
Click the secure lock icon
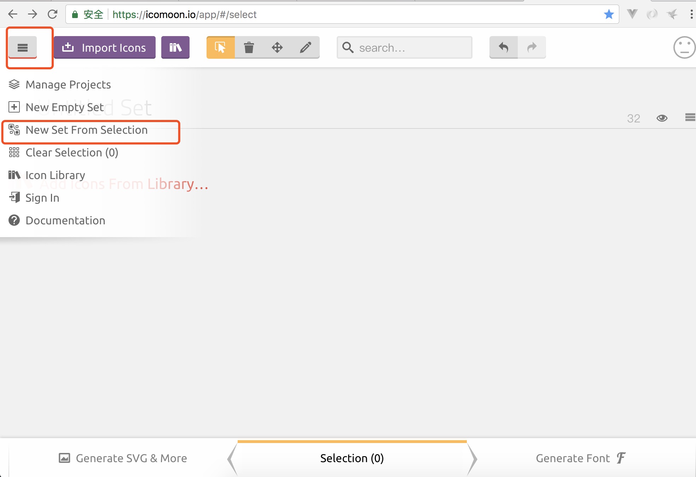pyautogui.click(x=75, y=15)
